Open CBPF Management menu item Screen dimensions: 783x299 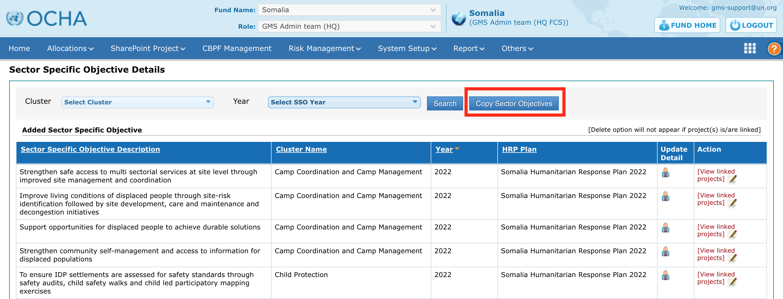237,49
